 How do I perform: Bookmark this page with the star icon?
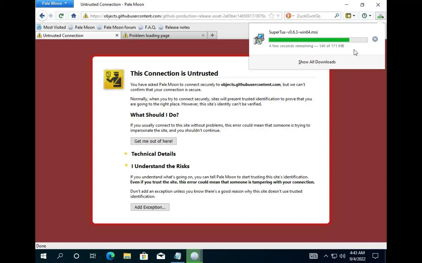[x=271, y=16]
